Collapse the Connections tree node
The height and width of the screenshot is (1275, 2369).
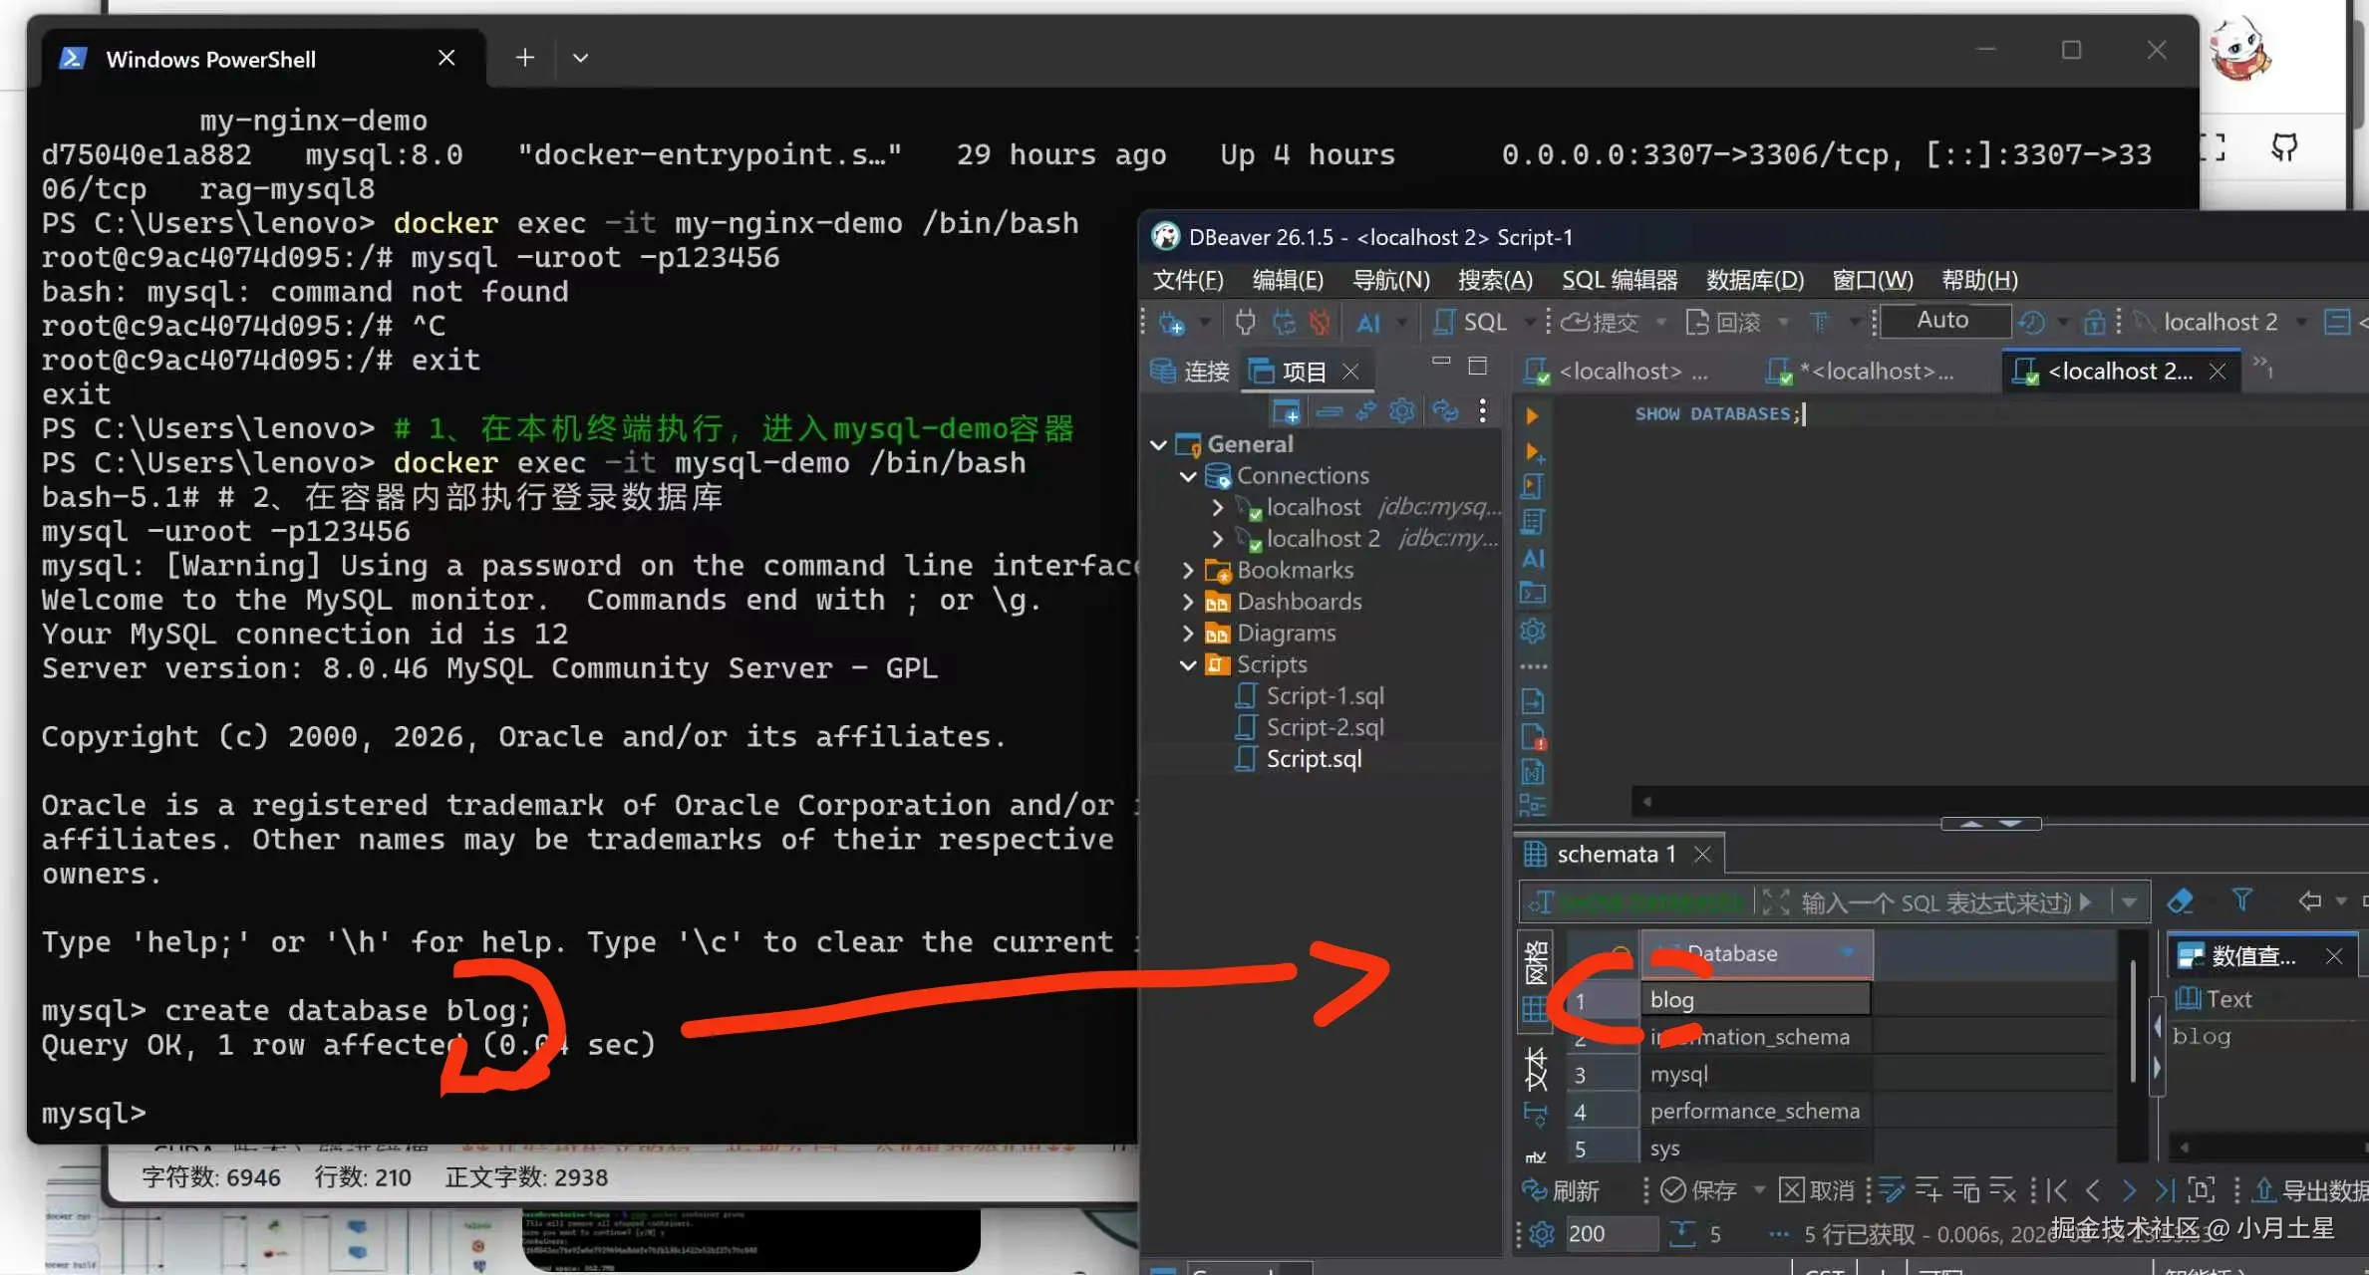point(1188,476)
